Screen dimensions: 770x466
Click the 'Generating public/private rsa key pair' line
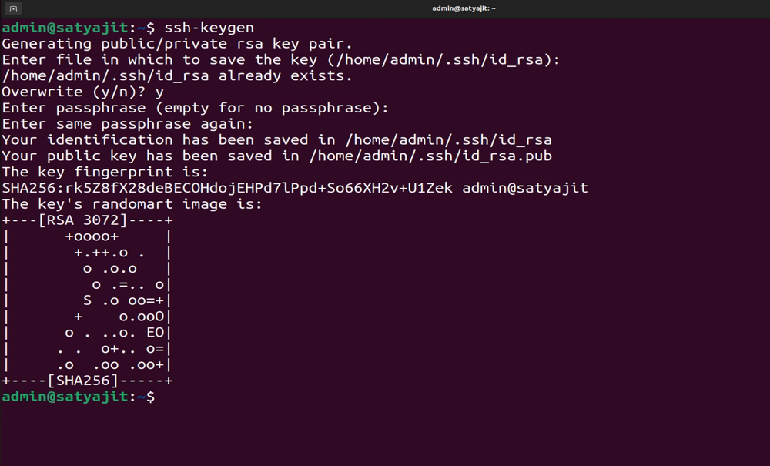(177, 44)
